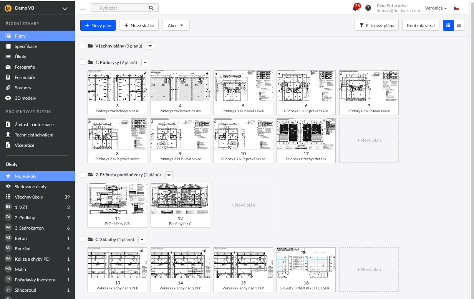
Task: Check the C. Skladby folder checkbox
Action: click(x=83, y=240)
